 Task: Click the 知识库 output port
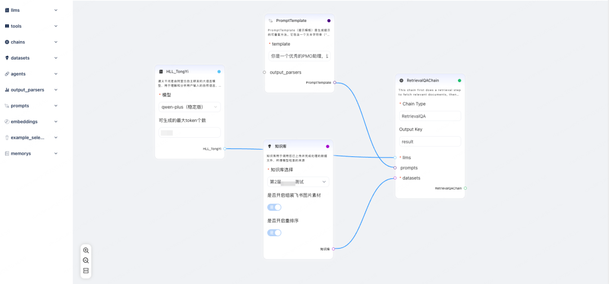point(333,249)
